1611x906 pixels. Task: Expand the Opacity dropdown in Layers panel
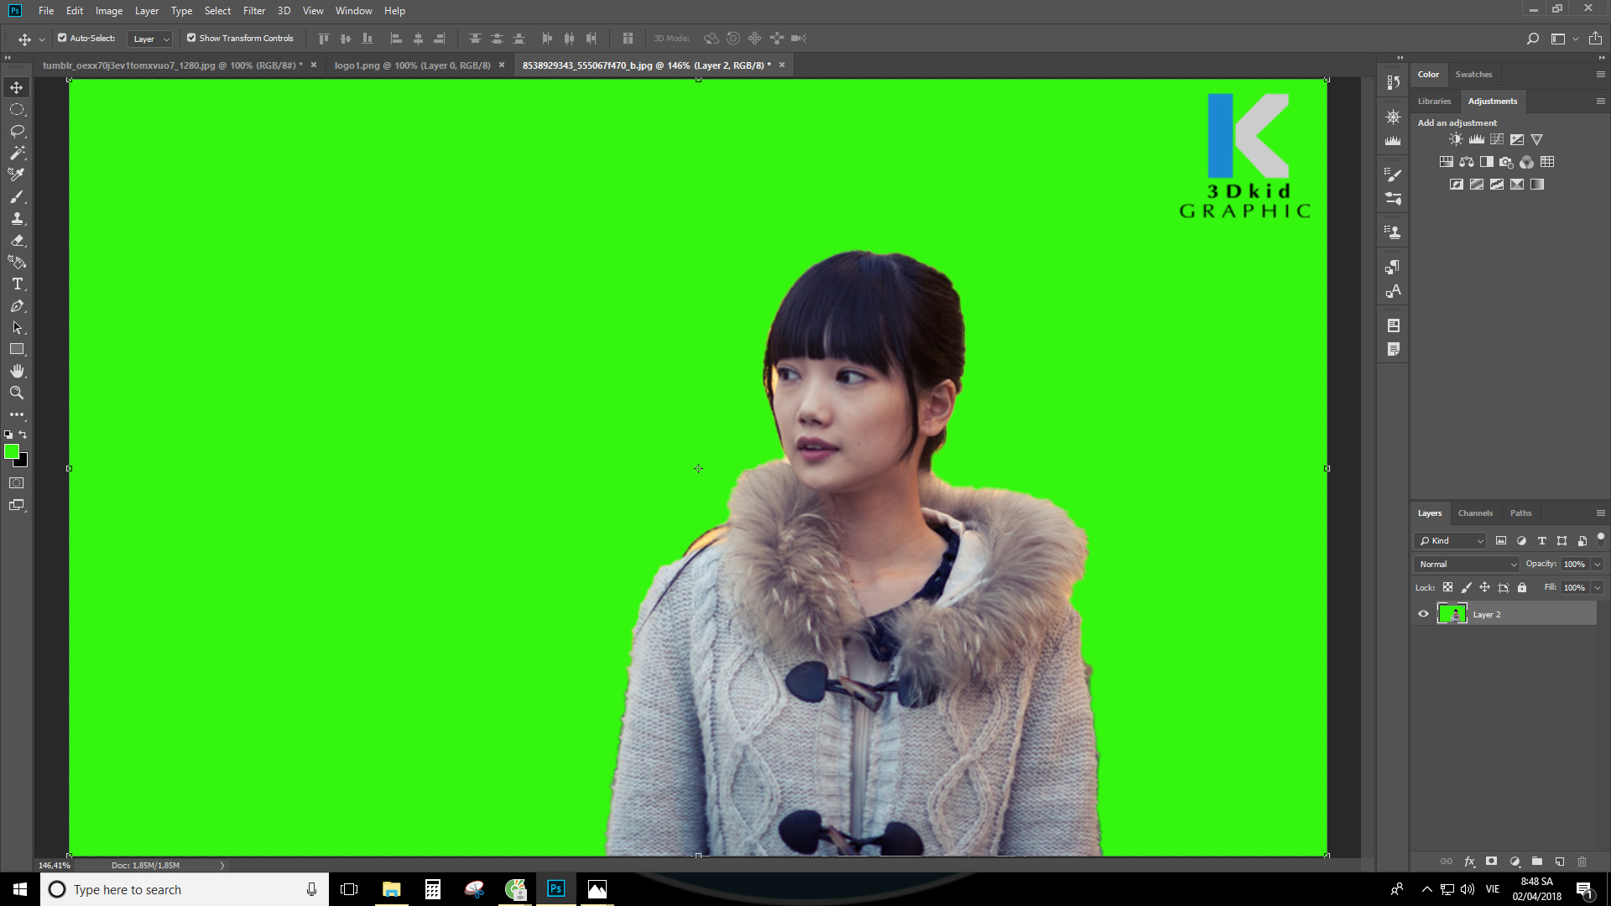[1598, 564]
